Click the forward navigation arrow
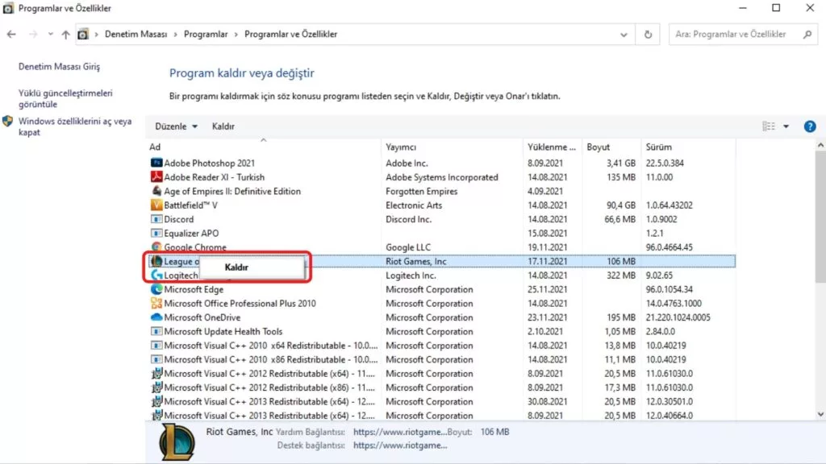 coord(32,34)
